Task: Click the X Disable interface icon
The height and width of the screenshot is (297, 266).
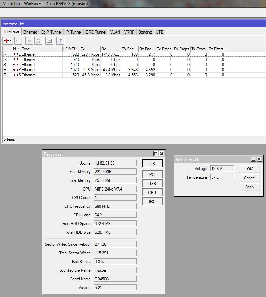Action: click(x=38, y=40)
